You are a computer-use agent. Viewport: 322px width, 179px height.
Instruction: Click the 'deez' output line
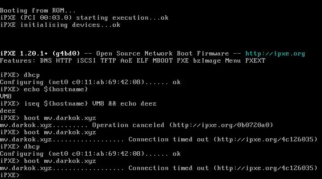(x=8, y=111)
